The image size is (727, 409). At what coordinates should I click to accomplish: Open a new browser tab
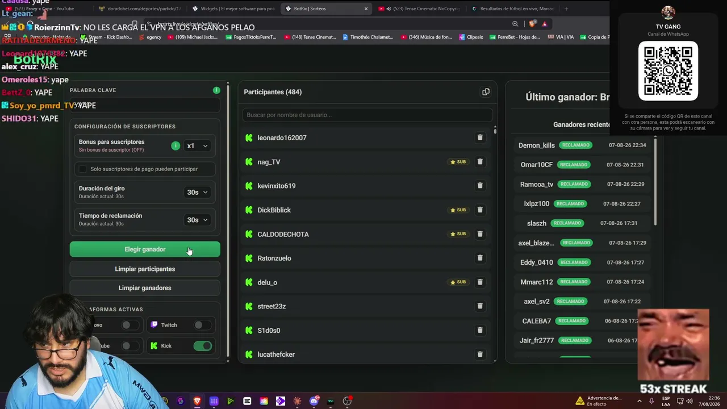566,9
